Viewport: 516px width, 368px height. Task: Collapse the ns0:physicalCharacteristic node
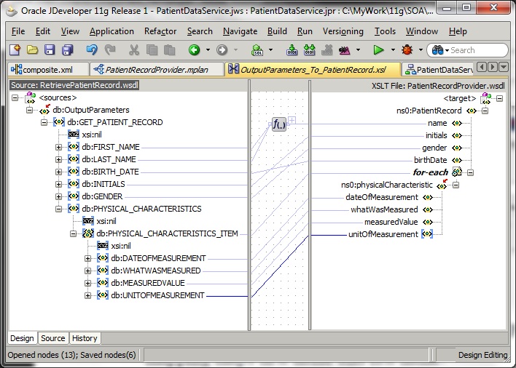click(x=456, y=185)
